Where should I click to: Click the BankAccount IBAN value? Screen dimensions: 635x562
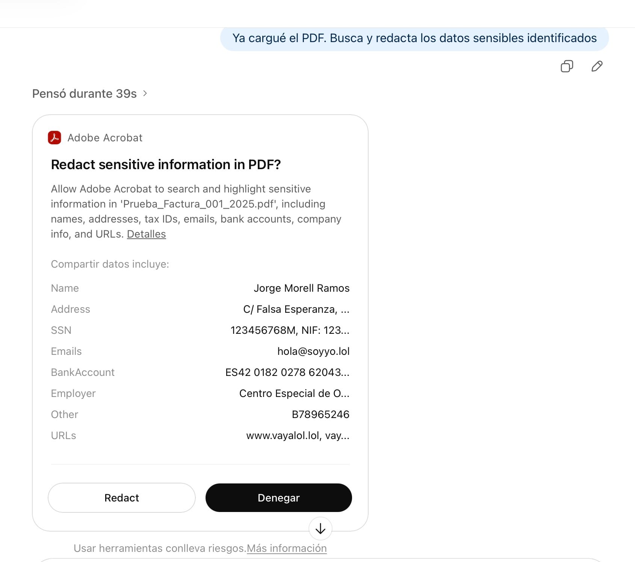287,372
